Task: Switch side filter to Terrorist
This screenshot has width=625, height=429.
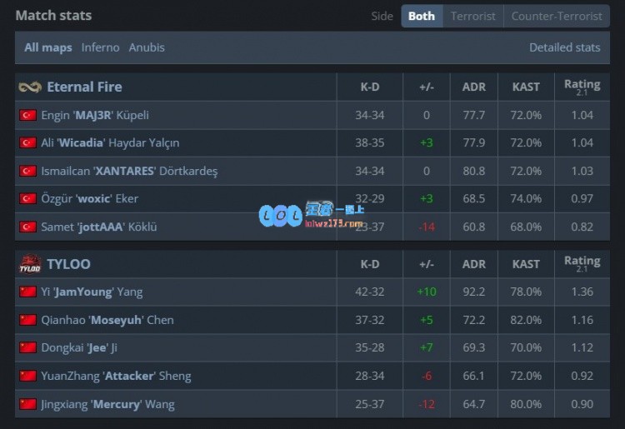Action: pos(473,16)
